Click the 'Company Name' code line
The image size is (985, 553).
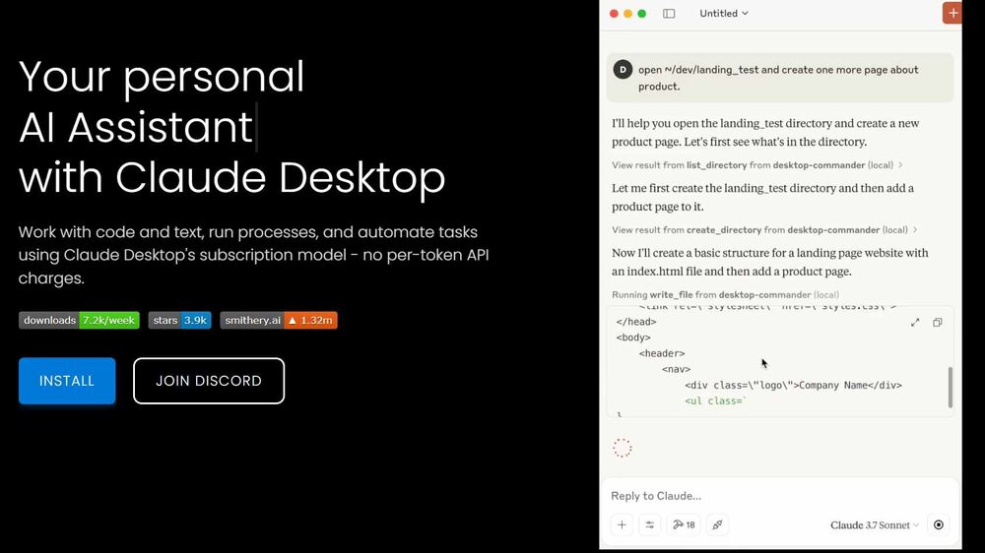(x=793, y=386)
